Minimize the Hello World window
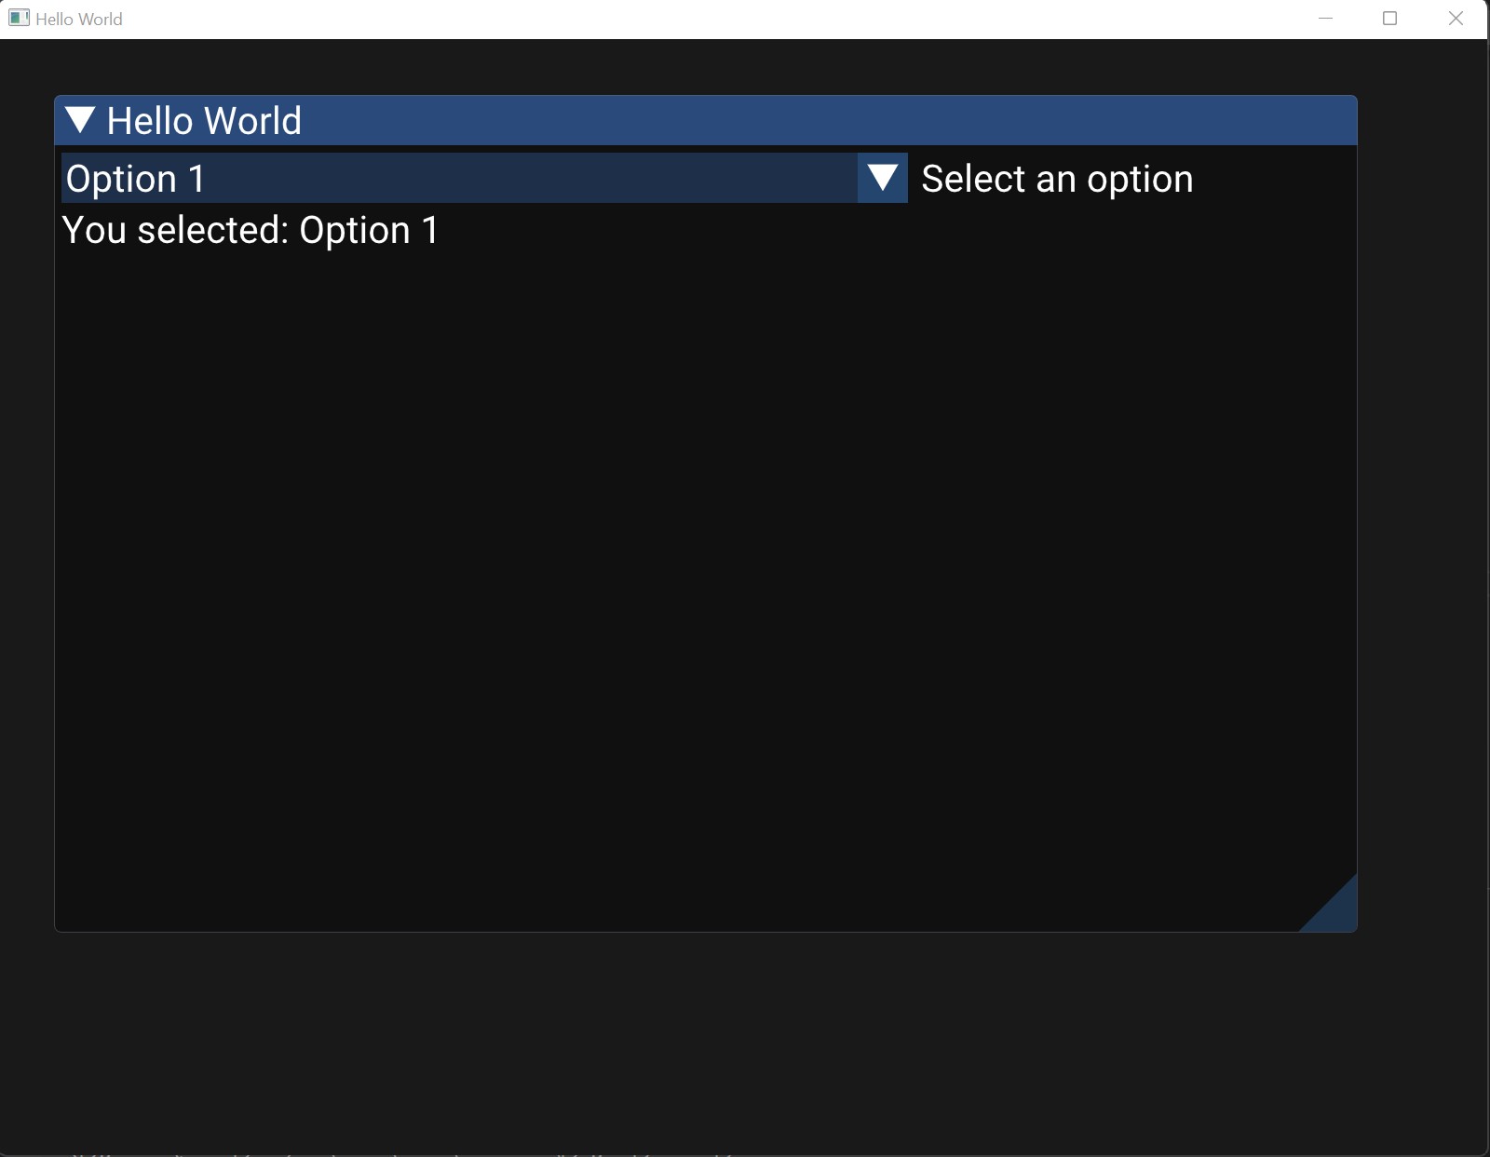This screenshot has width=1490, height=1157. point(1326,19)
